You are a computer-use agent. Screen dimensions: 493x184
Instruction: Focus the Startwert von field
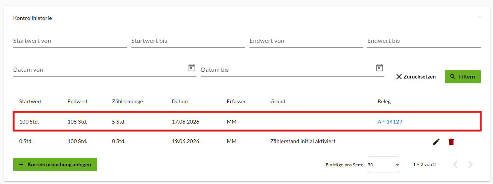[x=70, y=41]
